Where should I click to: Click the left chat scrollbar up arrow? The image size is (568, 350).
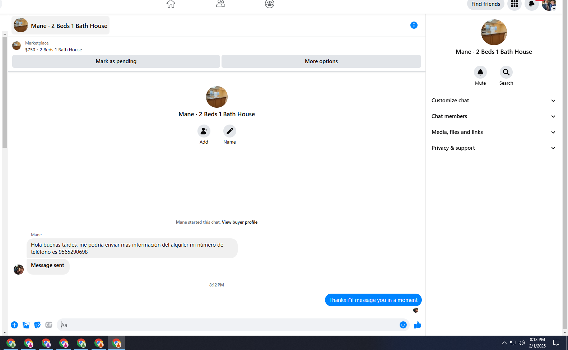[x=5, y=34]
